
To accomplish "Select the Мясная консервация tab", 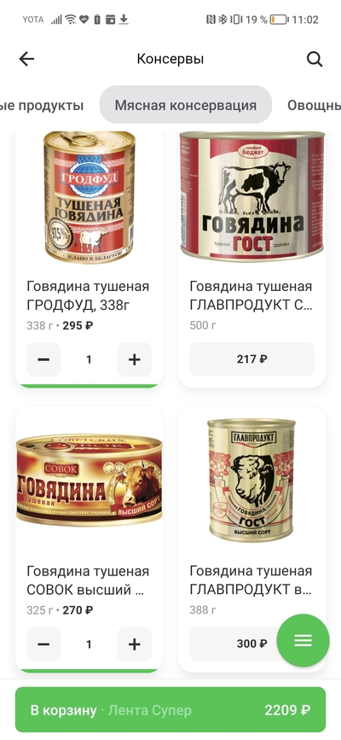I will [x=186, y=105].
